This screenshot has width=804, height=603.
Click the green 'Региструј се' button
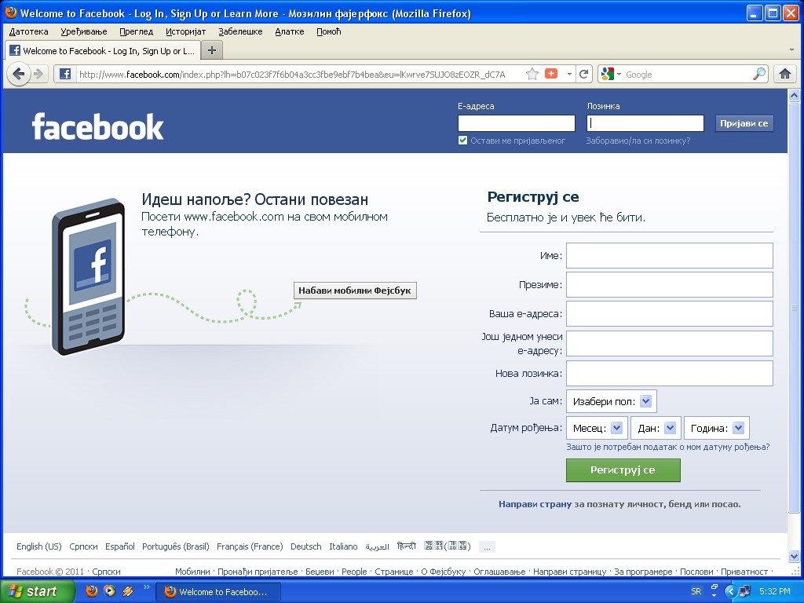point(623,470)
